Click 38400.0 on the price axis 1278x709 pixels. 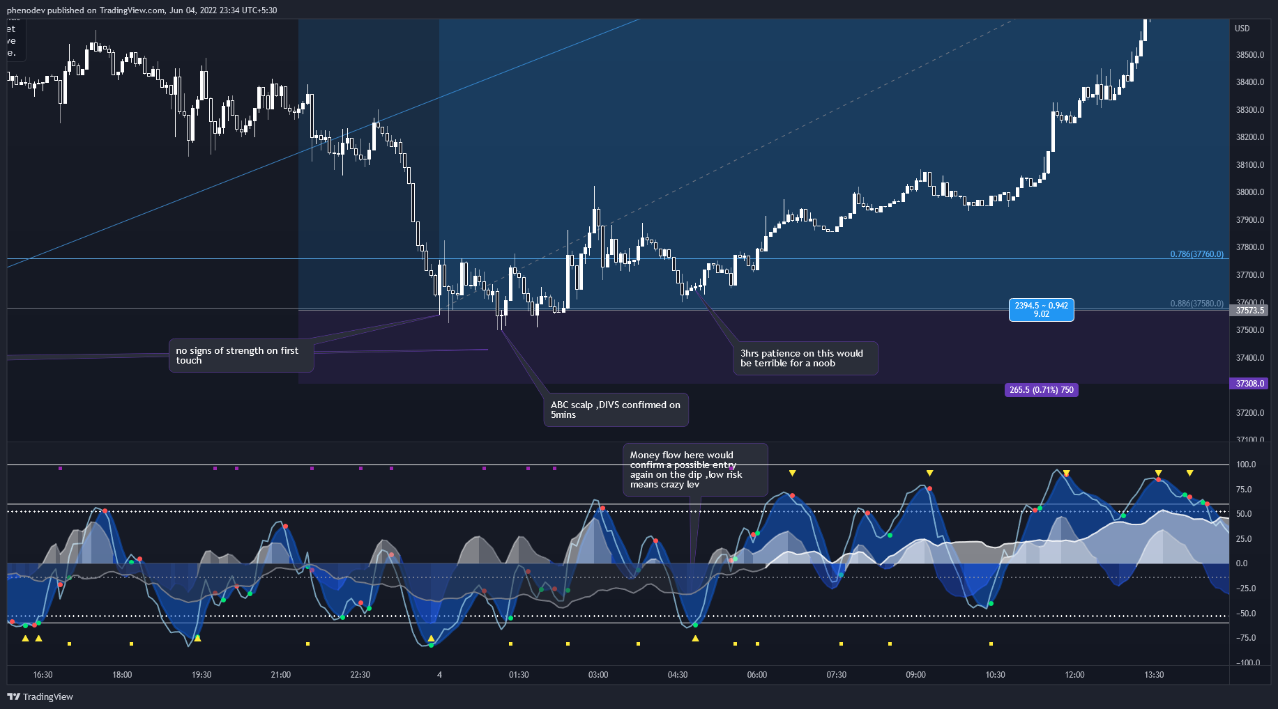pyautogui.click(x=1250, y=82)
